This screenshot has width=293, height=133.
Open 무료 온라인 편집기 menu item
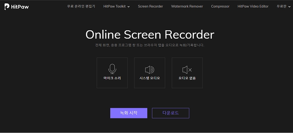point(81,7)
